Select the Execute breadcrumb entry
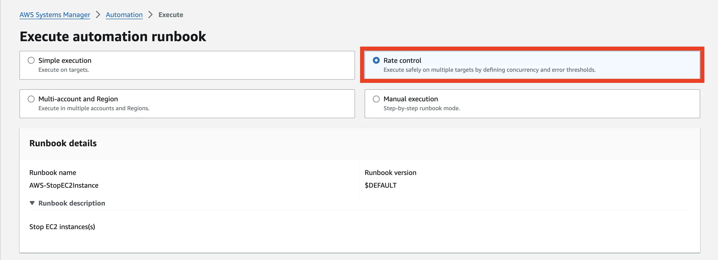 [x=171, y=14]
